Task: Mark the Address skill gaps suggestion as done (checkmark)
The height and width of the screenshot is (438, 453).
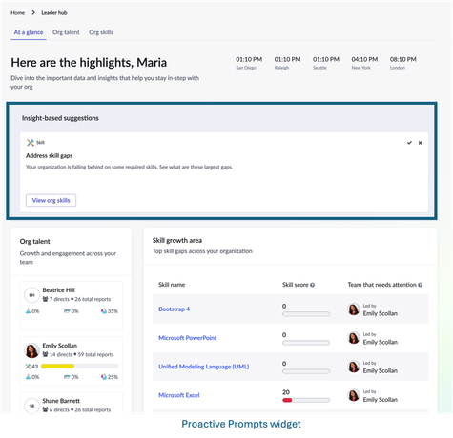Action: pyautogui.click(x=409, y=143)
